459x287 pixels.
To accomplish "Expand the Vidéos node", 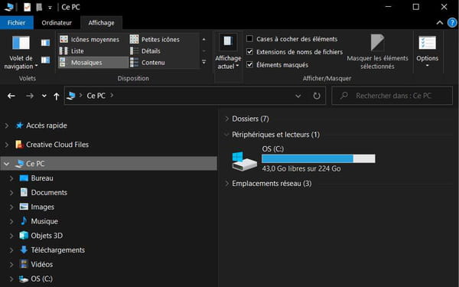I will click(x=11, y=265).
